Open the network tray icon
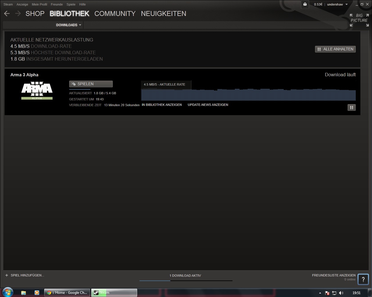The height and width of the screenshot is (297, 372). pyautogui.click(x=334, y=293)
